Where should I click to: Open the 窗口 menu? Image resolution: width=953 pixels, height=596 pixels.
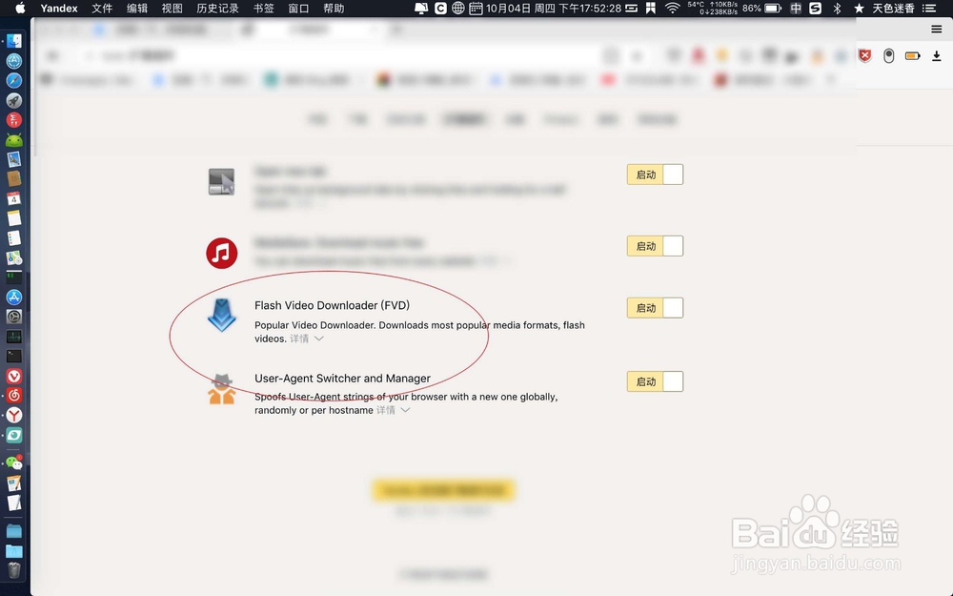click(298, 8)
